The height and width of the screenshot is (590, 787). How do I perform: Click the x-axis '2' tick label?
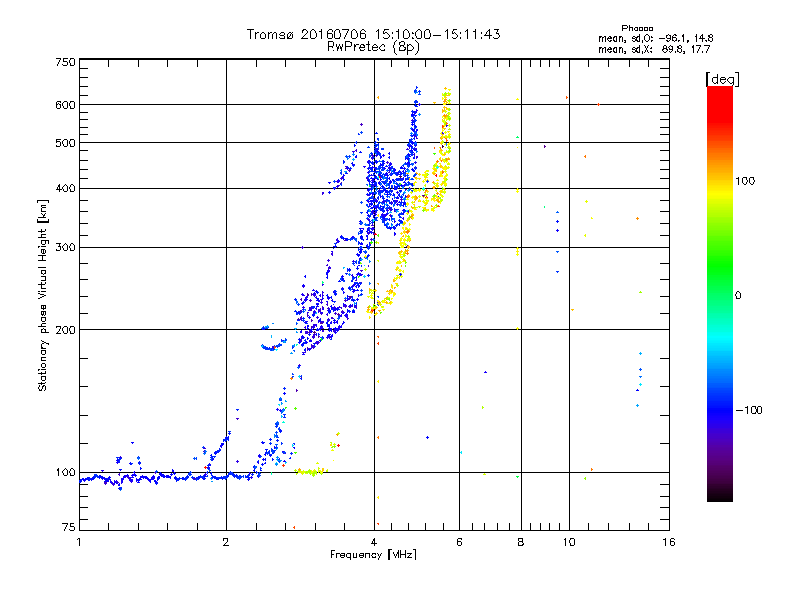pyautogui.click(x=226, y=542)
